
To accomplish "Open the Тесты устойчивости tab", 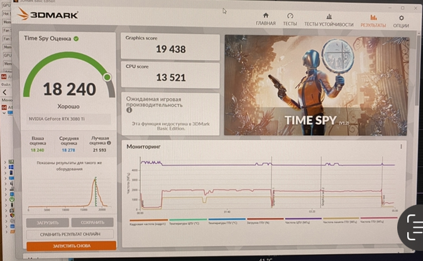I will [329, 20].
